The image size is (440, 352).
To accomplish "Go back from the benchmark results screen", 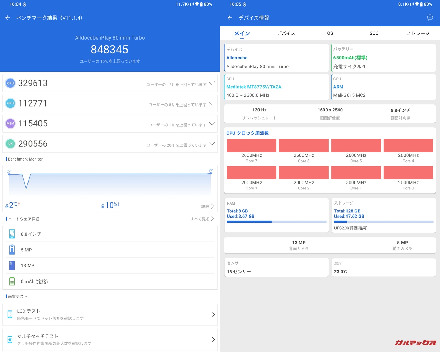I will [x=8, y=18].
